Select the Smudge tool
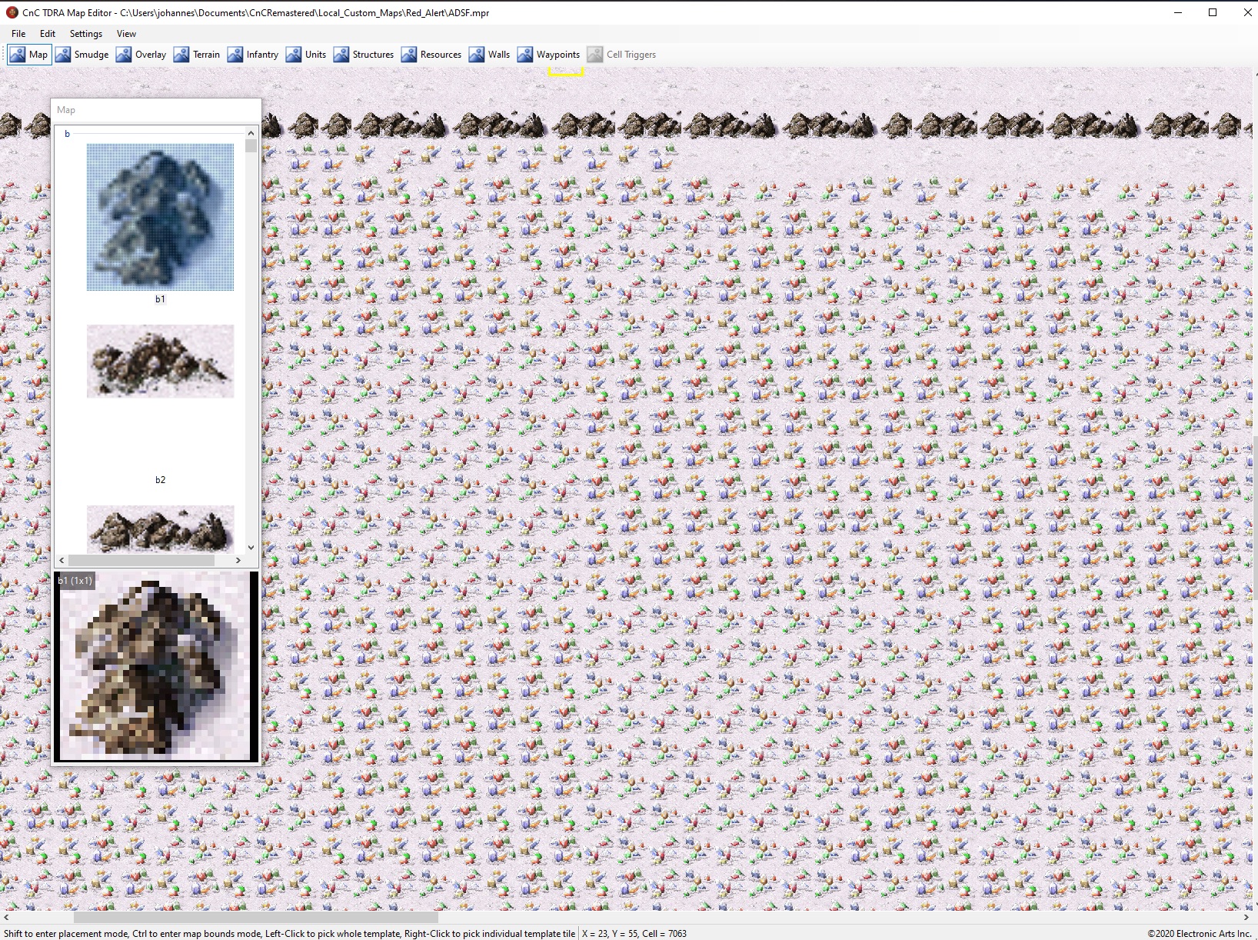The height and width of the screenshot is (940, 1258). pos(82,55)
